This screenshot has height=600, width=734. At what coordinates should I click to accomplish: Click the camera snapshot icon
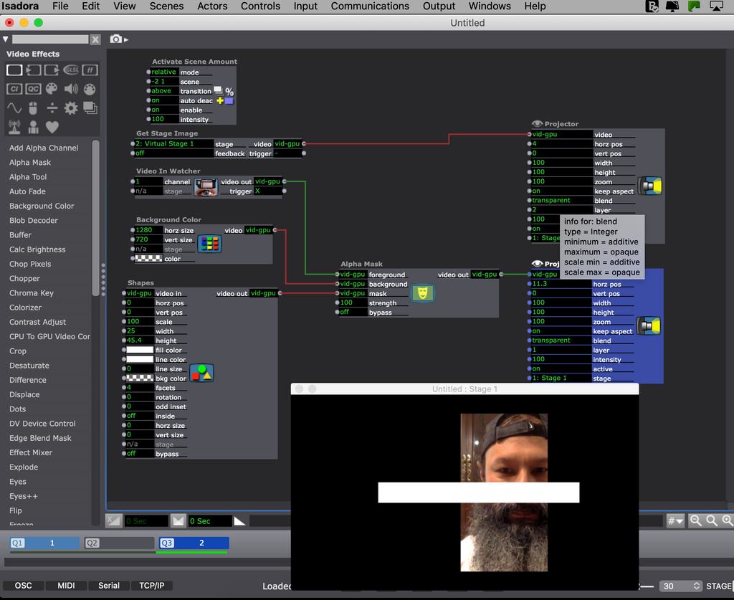pos(116,39)
